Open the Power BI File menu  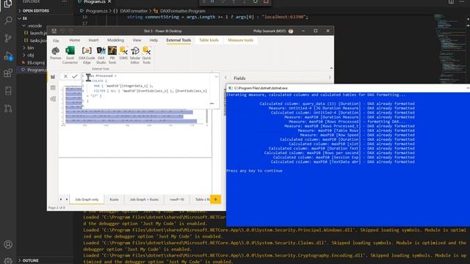(56, 40)
